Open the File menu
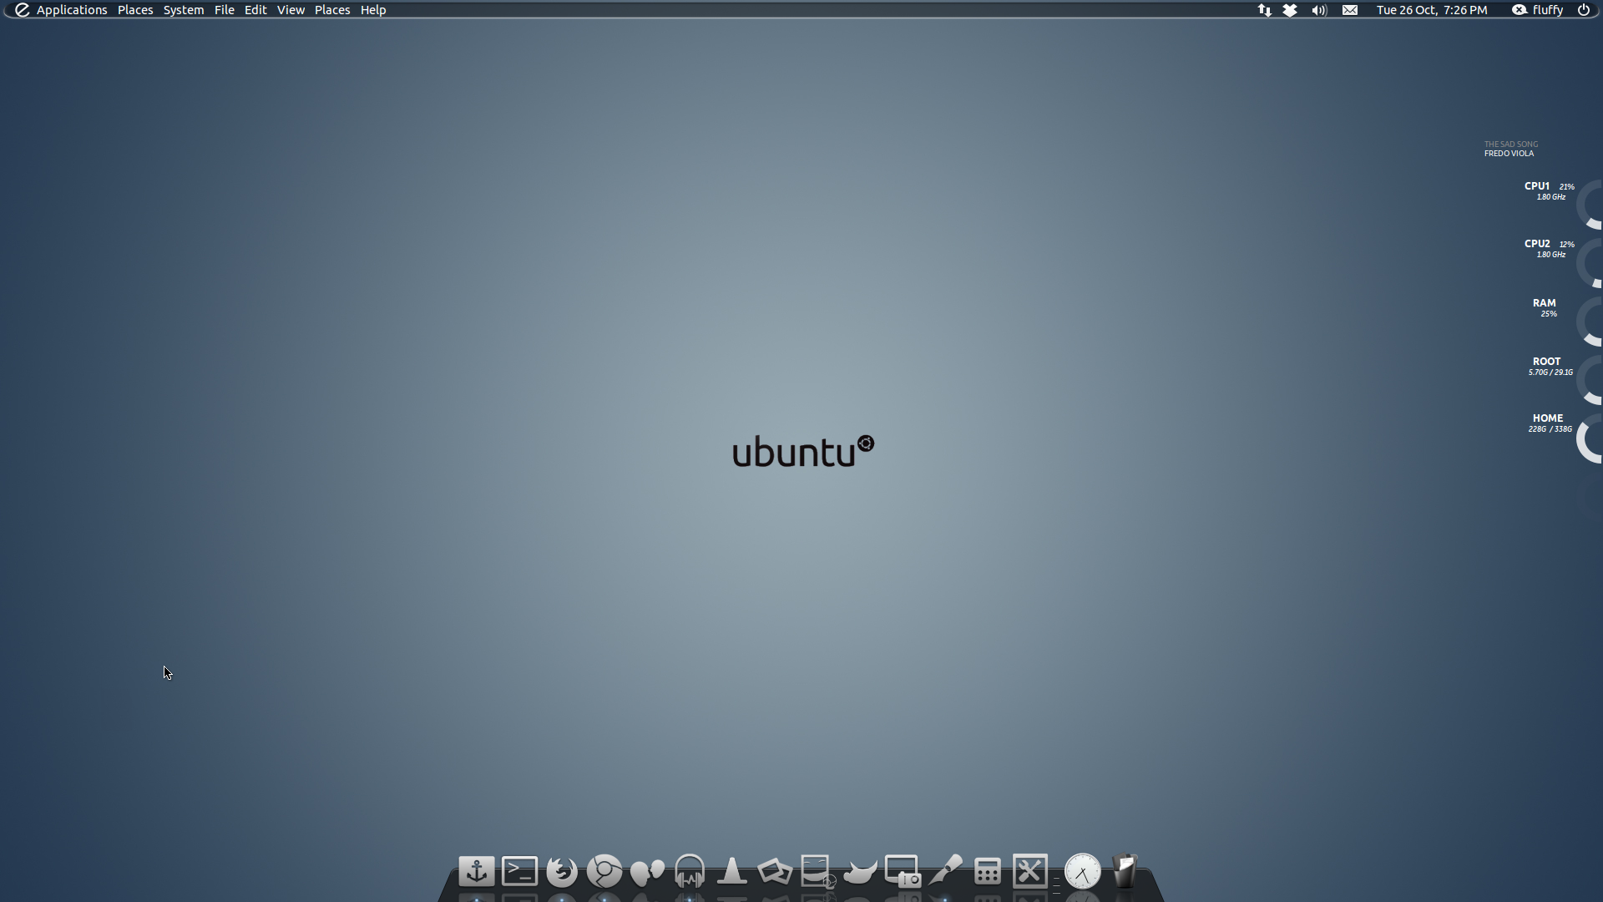 click(224, 10)
